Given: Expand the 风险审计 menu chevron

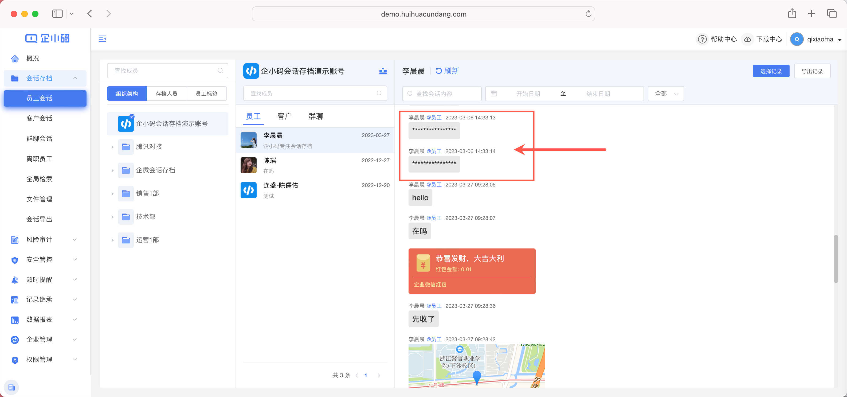Looking at the screenshot, I should pyautogui.click(x=75, y=240).
